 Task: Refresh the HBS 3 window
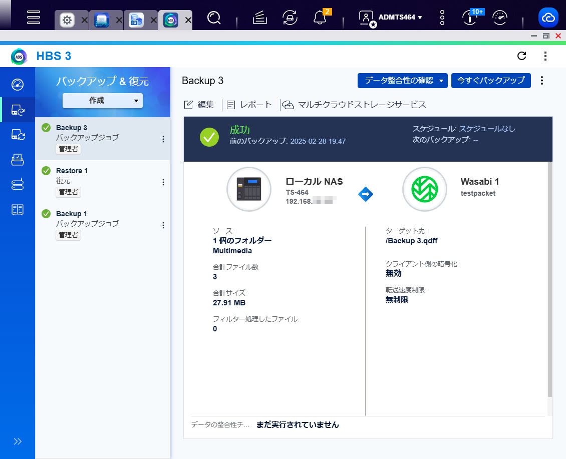(x=521, y=56)
